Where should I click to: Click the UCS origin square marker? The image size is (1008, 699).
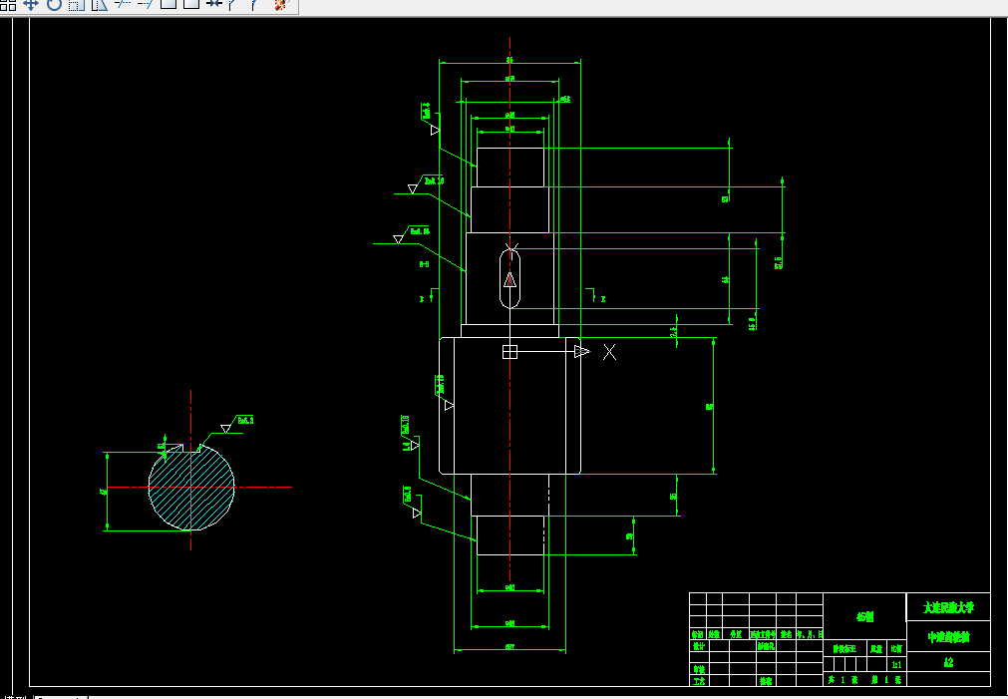click(x=509, y=351)
